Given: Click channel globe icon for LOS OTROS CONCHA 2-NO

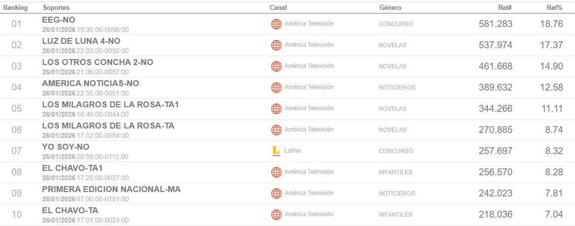Looking at the screenshot, I should click(276, 66).
